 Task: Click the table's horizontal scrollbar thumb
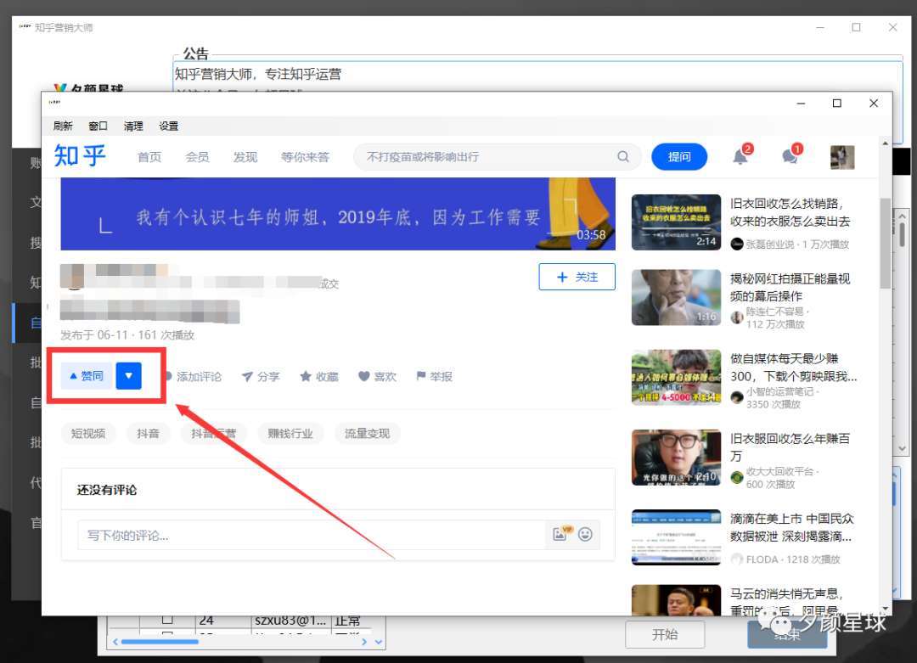click(x=160, y=642)
